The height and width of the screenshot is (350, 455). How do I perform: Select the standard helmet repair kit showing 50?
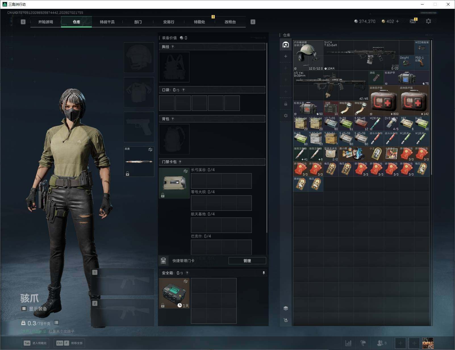coord(308,108)
